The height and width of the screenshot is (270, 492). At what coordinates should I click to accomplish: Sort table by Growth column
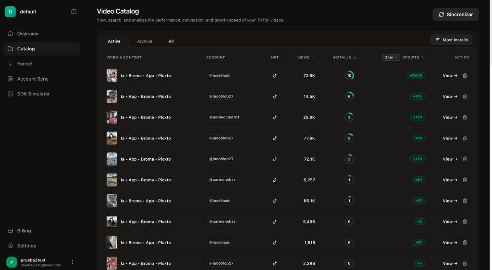click(x=414, y=58)
